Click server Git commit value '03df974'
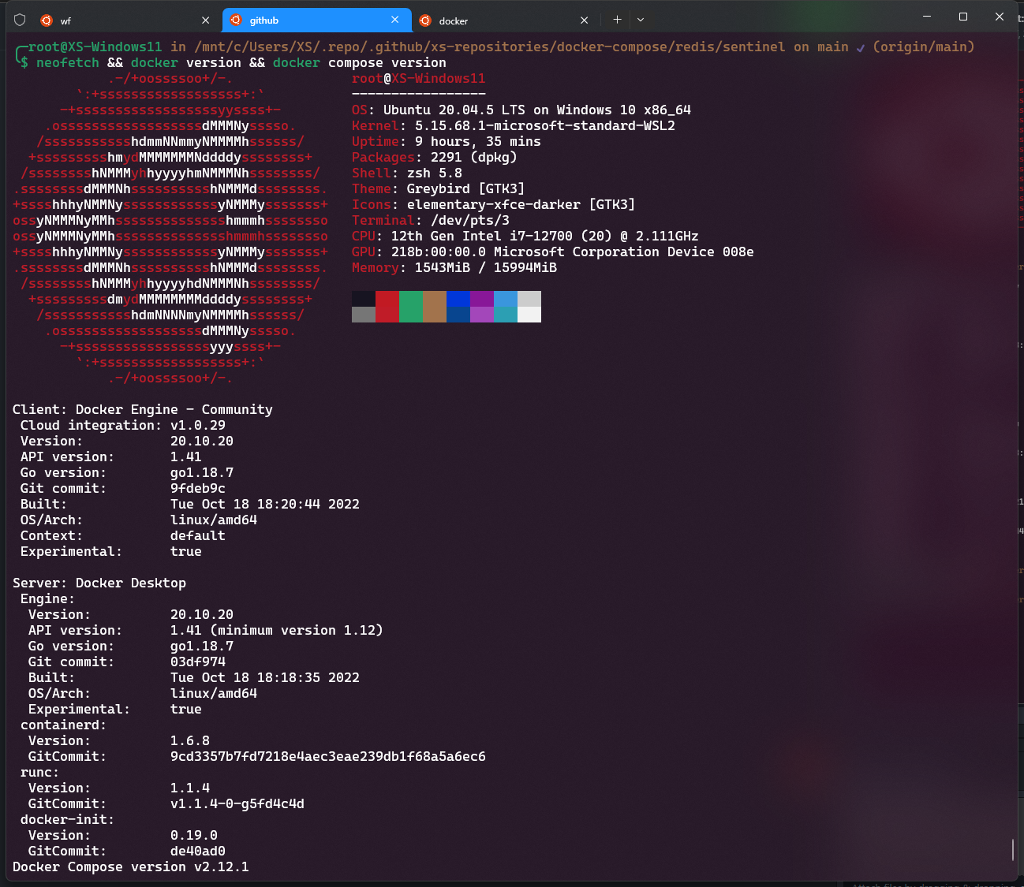This screenshot has height=887, width=1024. click(198, 662)
